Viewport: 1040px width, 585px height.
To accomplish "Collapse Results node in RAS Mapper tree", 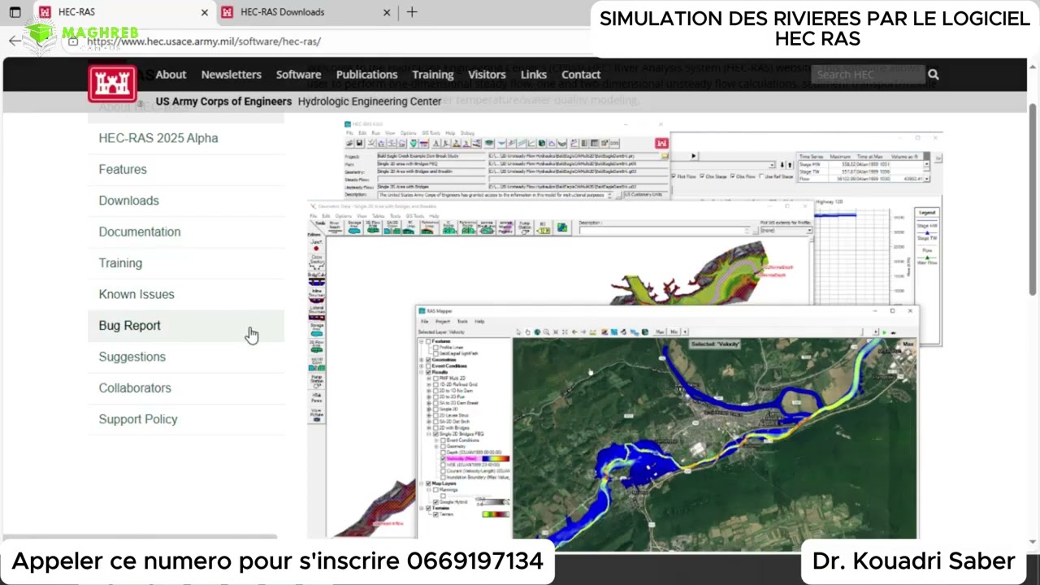I will (421, 372).
